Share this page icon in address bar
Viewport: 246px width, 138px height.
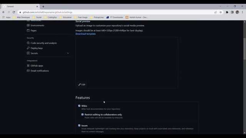[x=215, y=12]
